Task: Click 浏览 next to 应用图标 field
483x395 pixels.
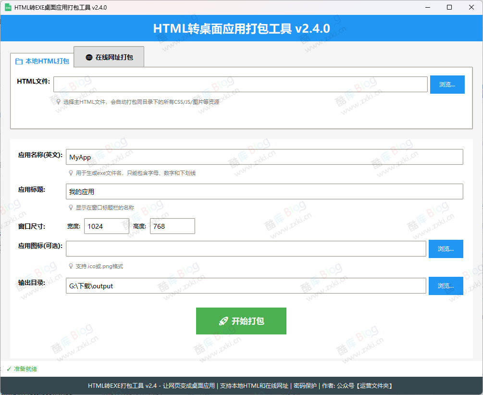Action: (x=446, y=248)
